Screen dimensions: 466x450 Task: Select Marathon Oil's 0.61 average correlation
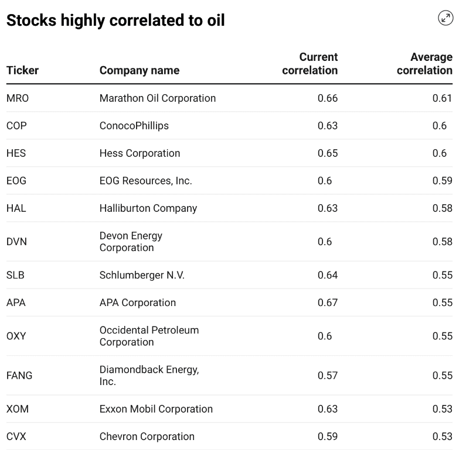coord(442,98)
